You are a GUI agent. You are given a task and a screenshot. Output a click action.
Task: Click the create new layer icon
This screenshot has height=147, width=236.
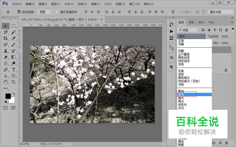coord(220,143)
